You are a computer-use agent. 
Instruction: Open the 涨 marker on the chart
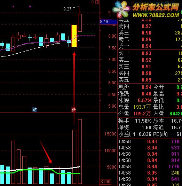[x=73, y=110]
